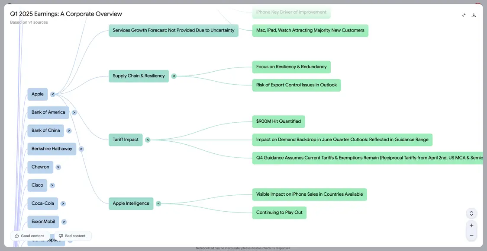Click the exit fullscreen collapse icon
The width and height of the screenshot is (487, 251).
(x=464, y=15)
